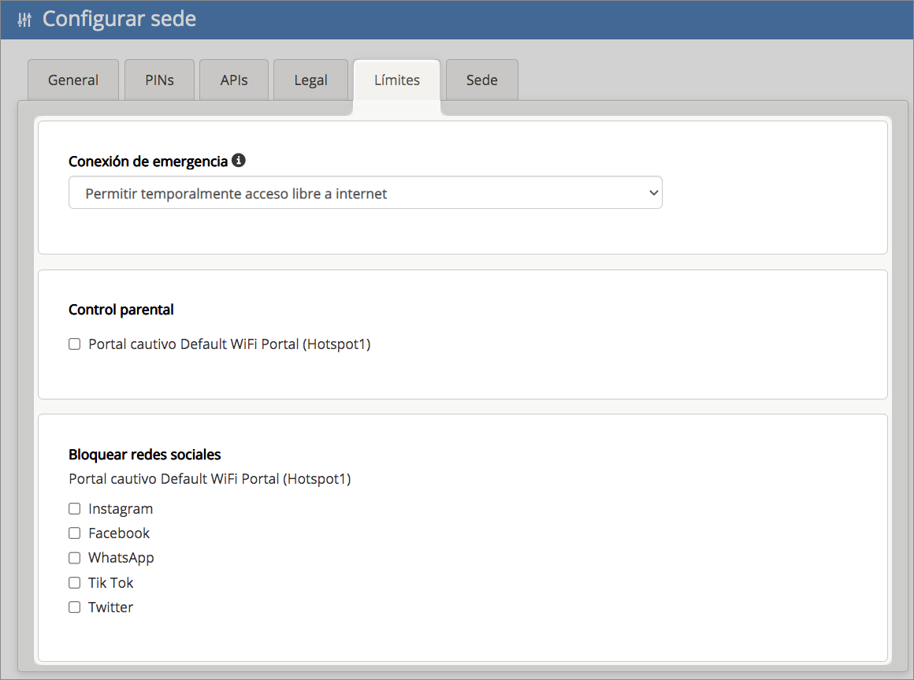Screen dimensions: 914x680
Task: Toggle the WhatsApp blocking checkbox
Action: [75, 558]
